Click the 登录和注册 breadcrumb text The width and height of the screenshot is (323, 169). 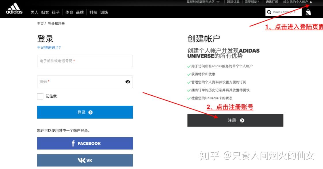(56, 23)
